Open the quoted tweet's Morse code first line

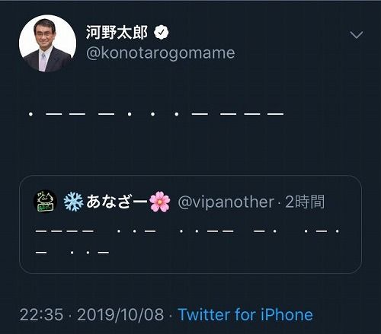pyautogui.click(x=187, y=231)
